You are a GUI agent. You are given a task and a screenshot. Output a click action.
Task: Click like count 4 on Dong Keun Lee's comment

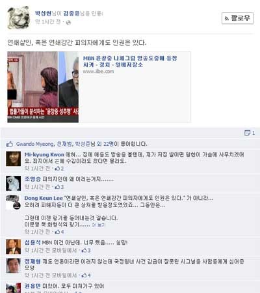59,232
